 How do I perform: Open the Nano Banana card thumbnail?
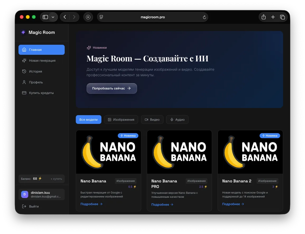pyautogui.click(x=109, y=152)
